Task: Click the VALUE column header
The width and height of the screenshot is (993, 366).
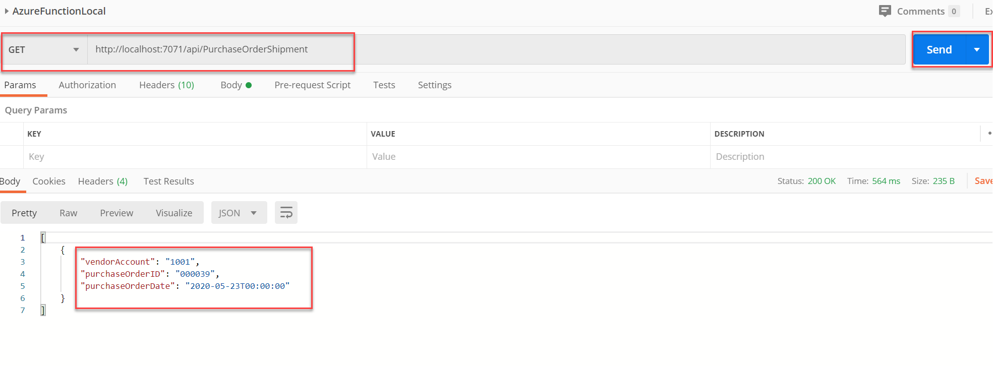Action: pyautogui.click(x=383, y=134)
